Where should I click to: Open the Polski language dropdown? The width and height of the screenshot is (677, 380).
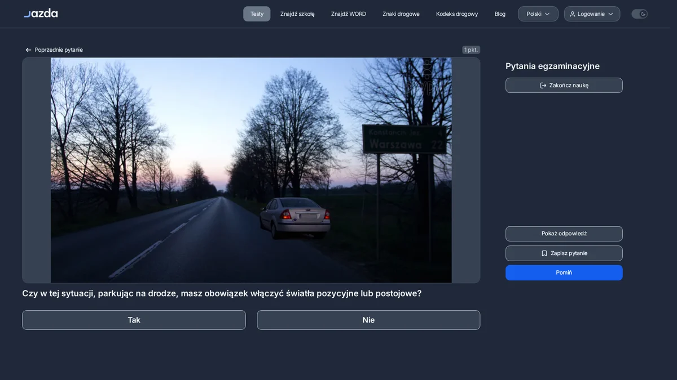point(538,14)
